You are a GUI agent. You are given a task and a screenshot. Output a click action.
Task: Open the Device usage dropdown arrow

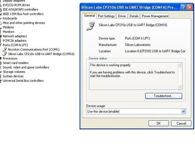pyautogui.click(x=183, y=112)
